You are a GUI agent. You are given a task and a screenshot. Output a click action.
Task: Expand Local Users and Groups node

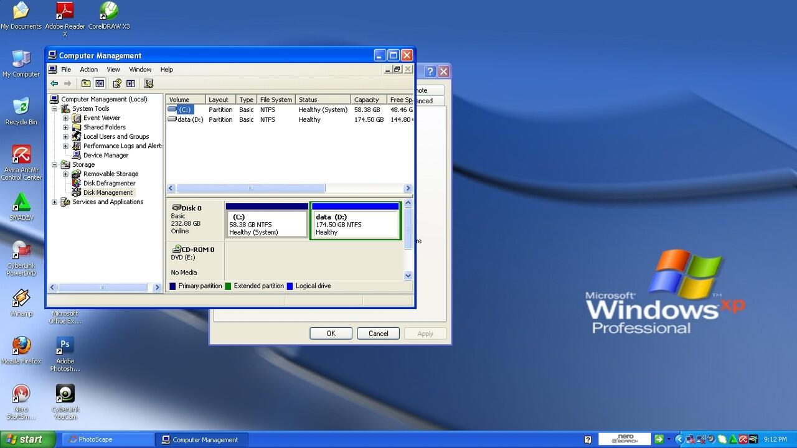point(65,136)
